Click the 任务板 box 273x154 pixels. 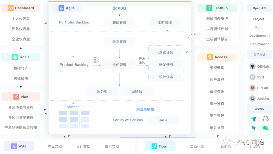pyautogui.click(x=102, y=91)
